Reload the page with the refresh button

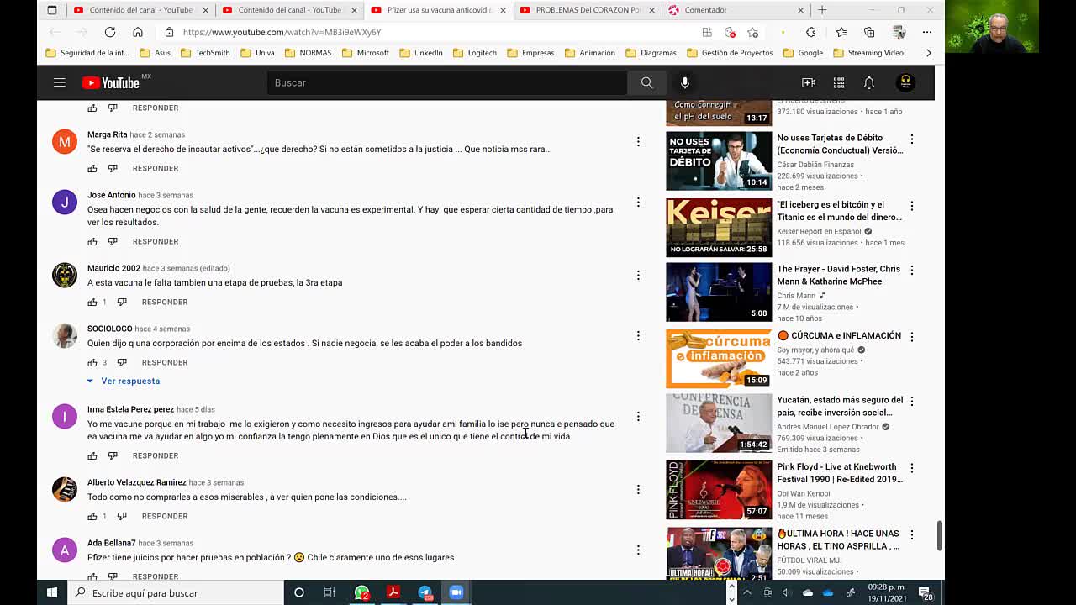point(110,32)
